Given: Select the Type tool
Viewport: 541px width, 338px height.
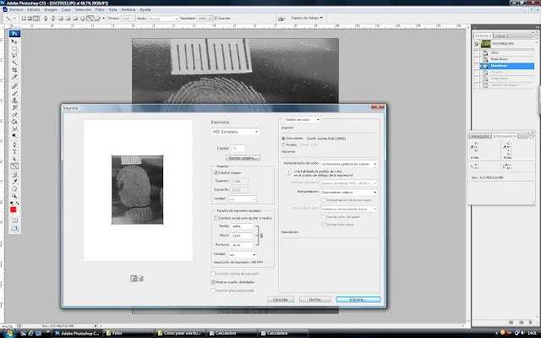Looking at the screenshot, I should coord(14,152).
